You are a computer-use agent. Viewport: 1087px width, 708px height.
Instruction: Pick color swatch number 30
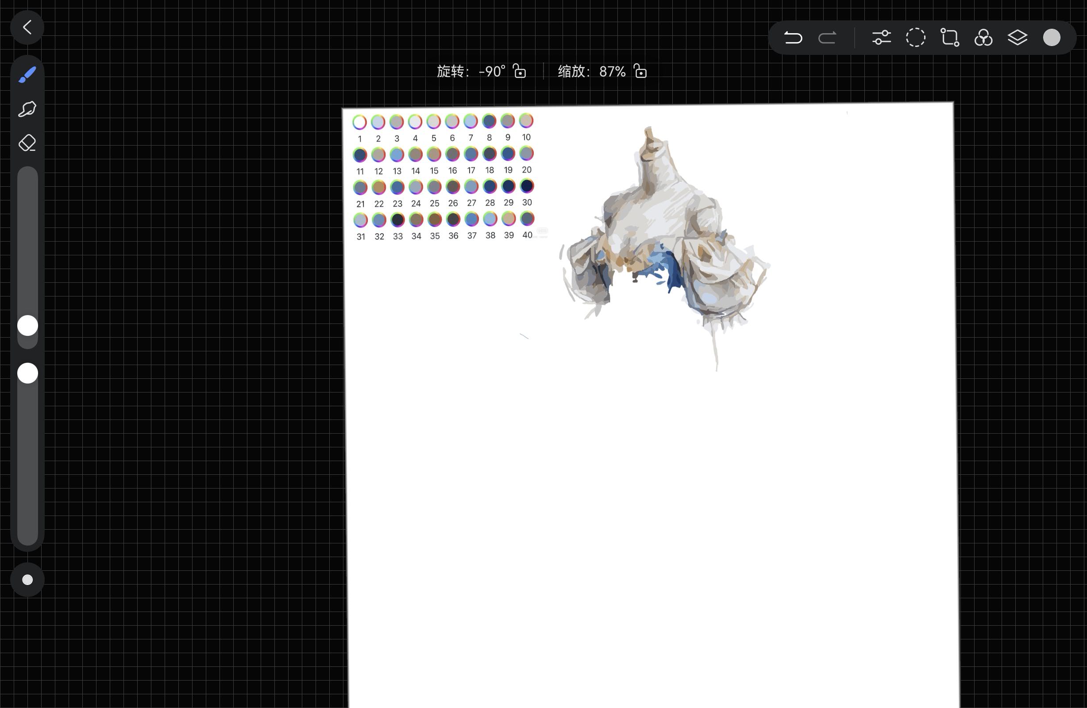click(x=527, y=186)
